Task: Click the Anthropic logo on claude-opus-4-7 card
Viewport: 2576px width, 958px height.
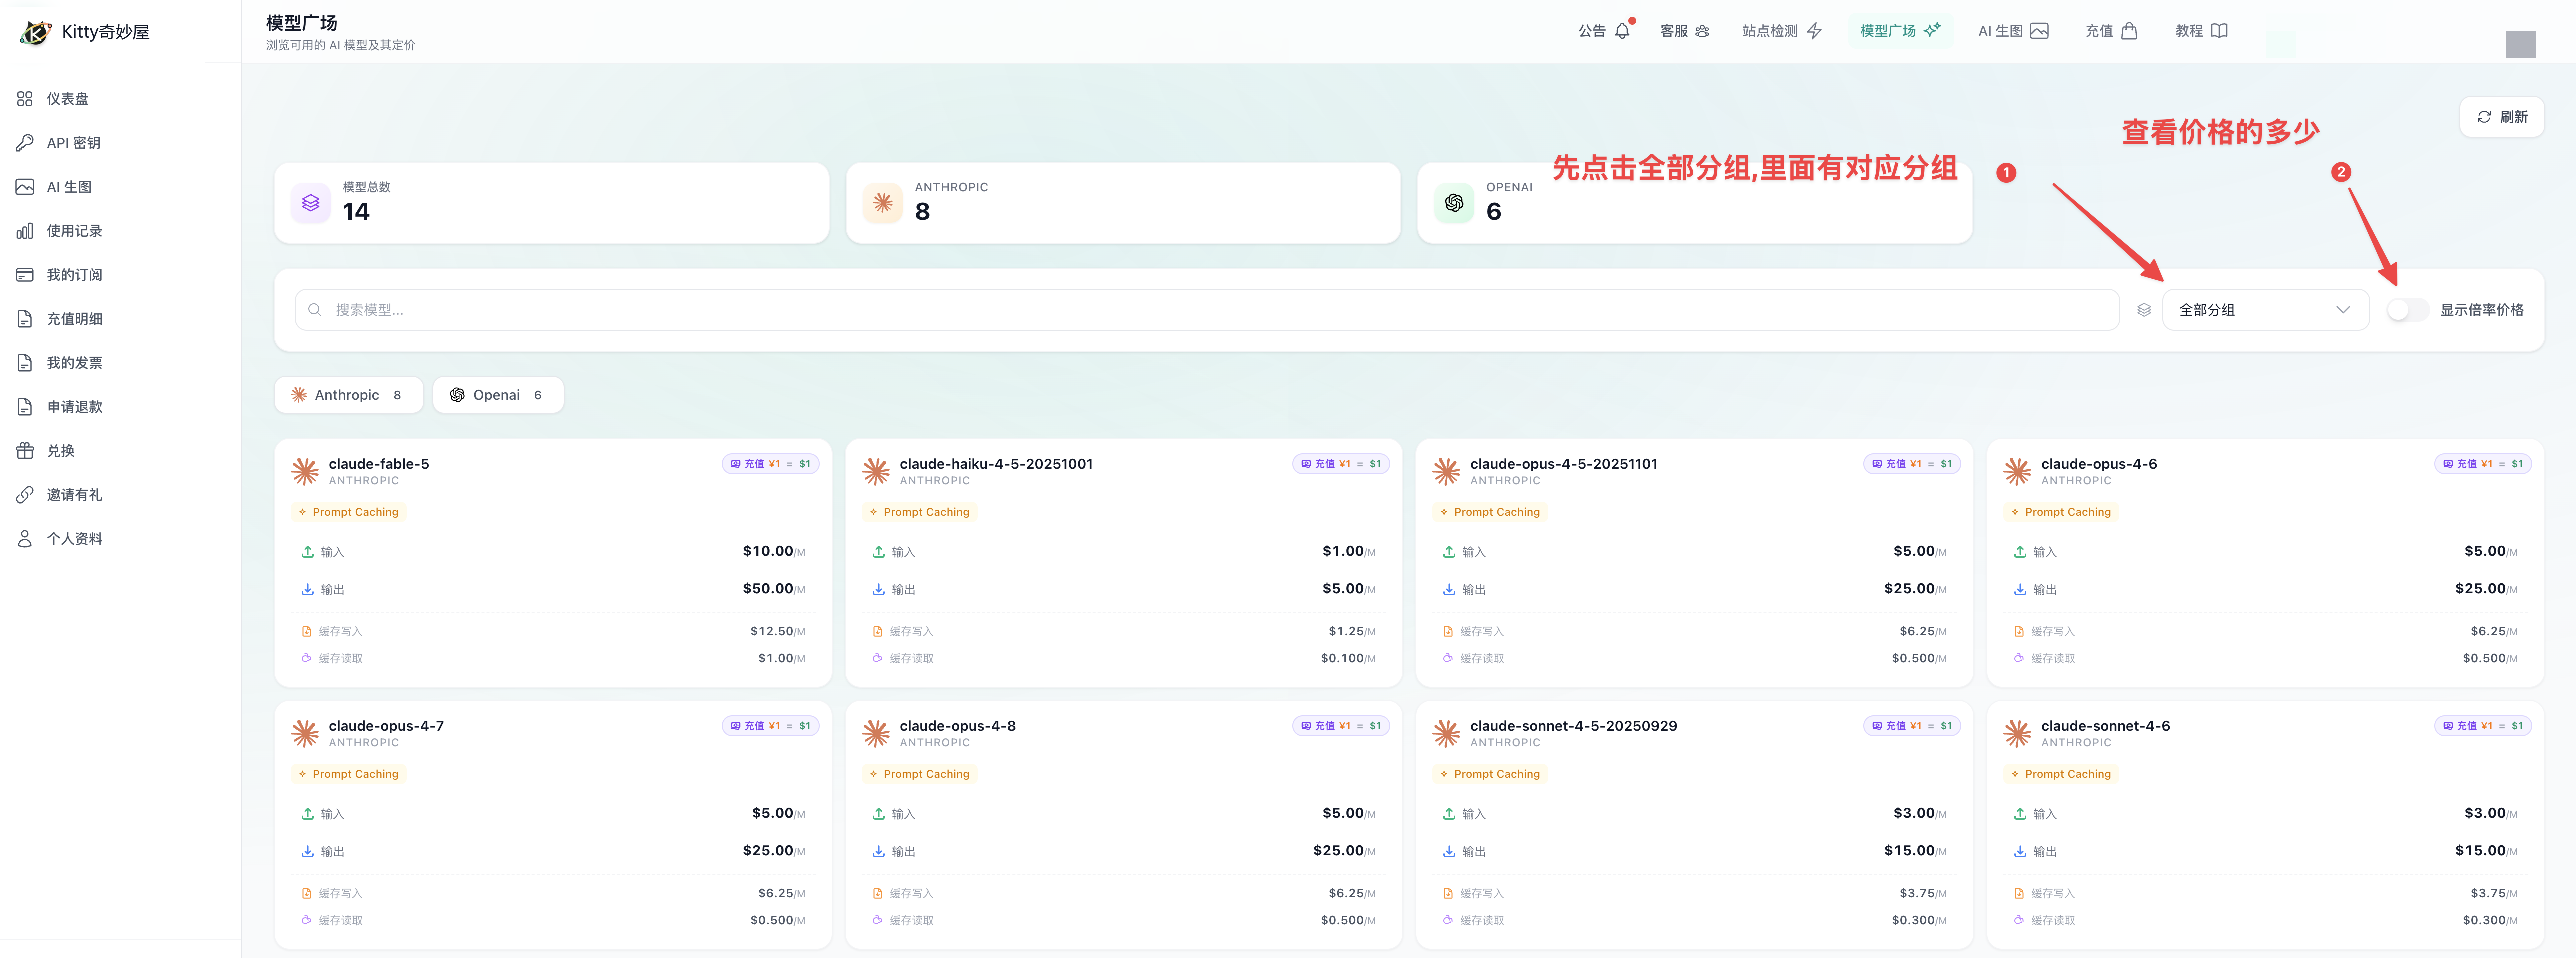Action: (305, 733)
